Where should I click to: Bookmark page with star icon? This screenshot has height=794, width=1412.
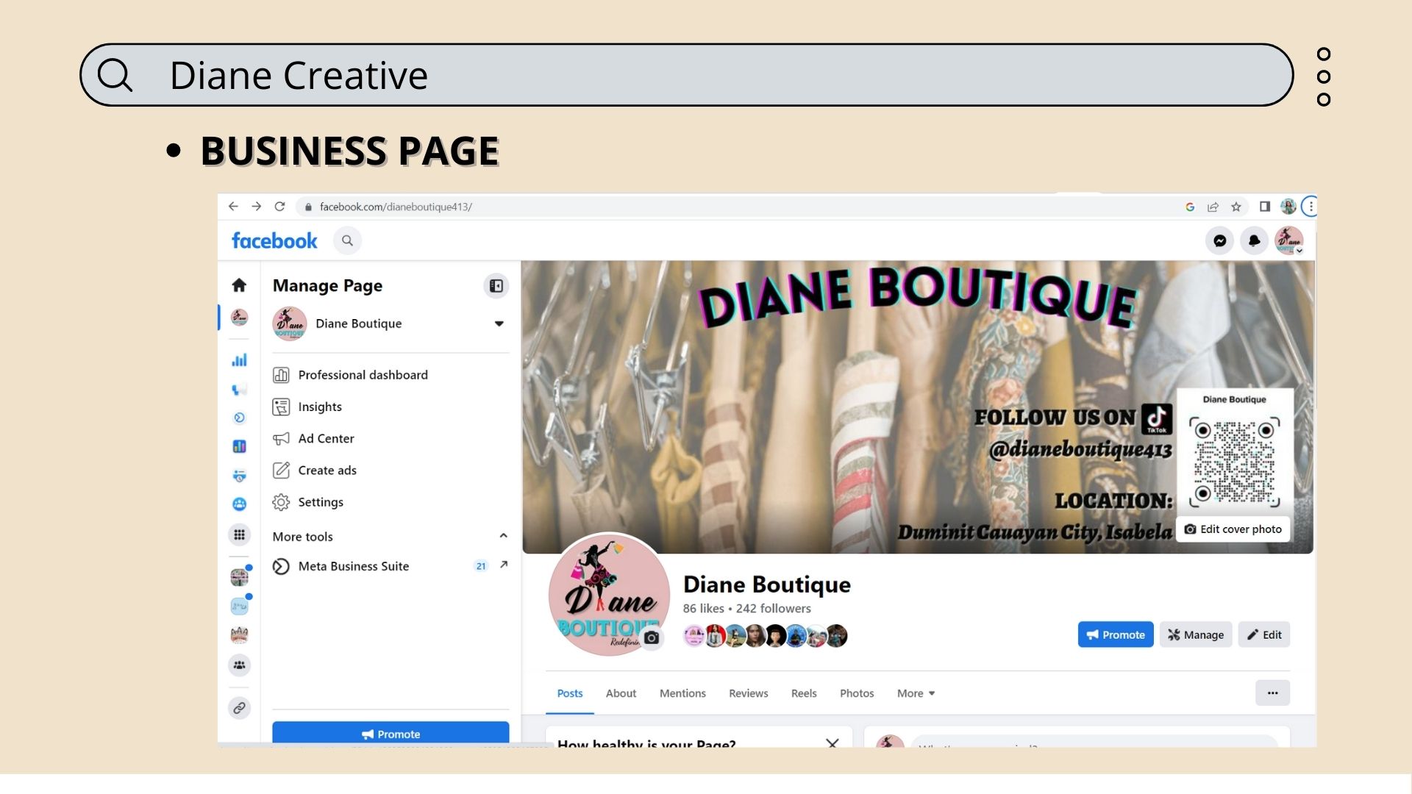[x=1236, y=207]
